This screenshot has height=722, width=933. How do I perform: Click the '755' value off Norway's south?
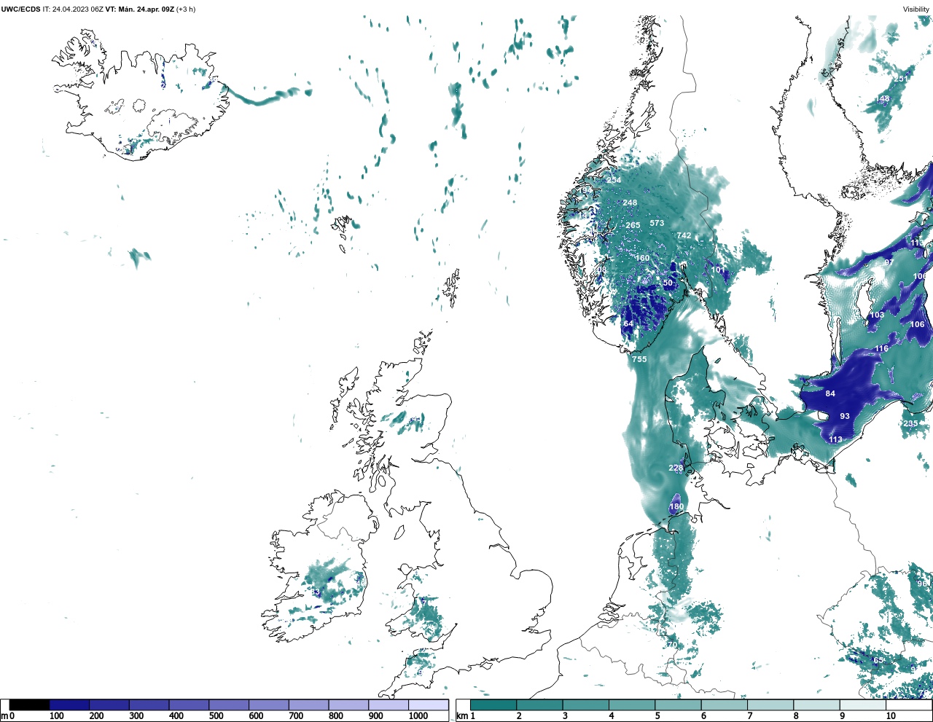pos(639,359)
